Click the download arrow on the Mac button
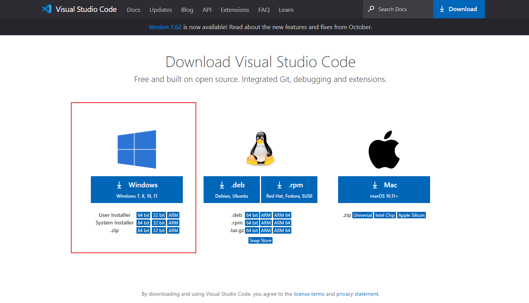 click(x=375, y=185)
